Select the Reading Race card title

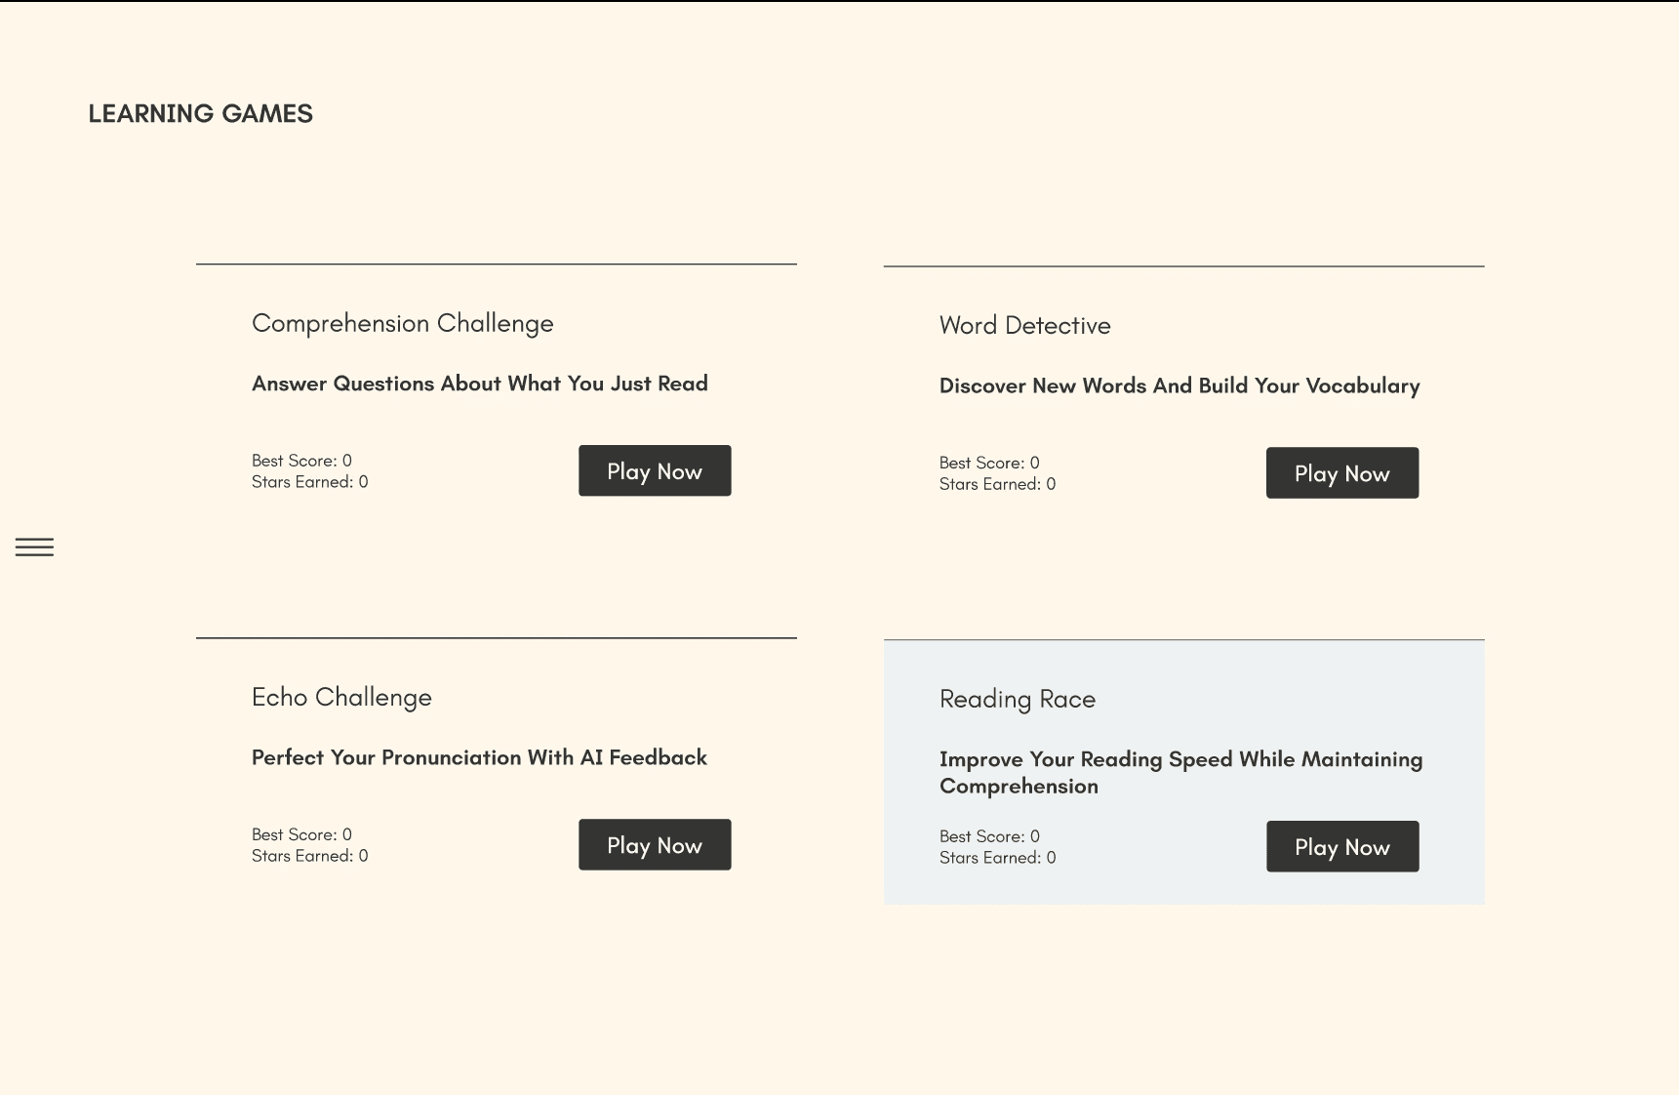point(1018,700)
